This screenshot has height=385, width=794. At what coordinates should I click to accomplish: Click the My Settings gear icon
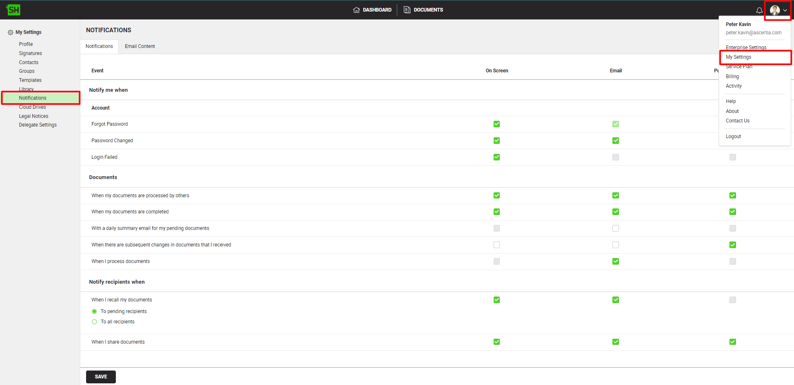[10, 32]
